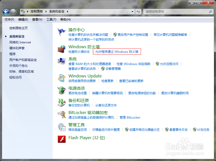Open the 编辑(E) menu
Viewport: 216px width, 161px height.
[x=23, y=20]
